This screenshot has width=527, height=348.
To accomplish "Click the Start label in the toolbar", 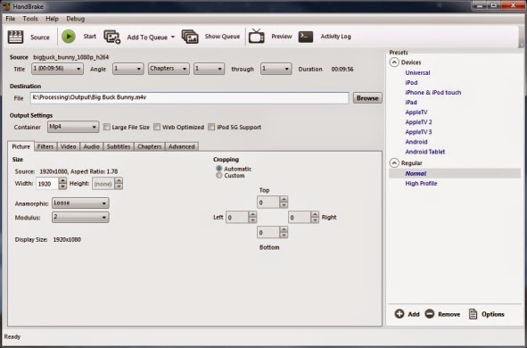I will (90, 37).
